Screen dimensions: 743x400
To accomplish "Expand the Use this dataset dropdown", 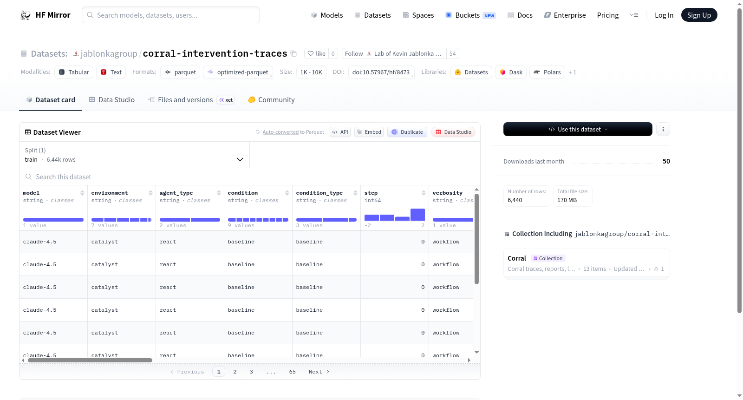I will coord(578,129).
